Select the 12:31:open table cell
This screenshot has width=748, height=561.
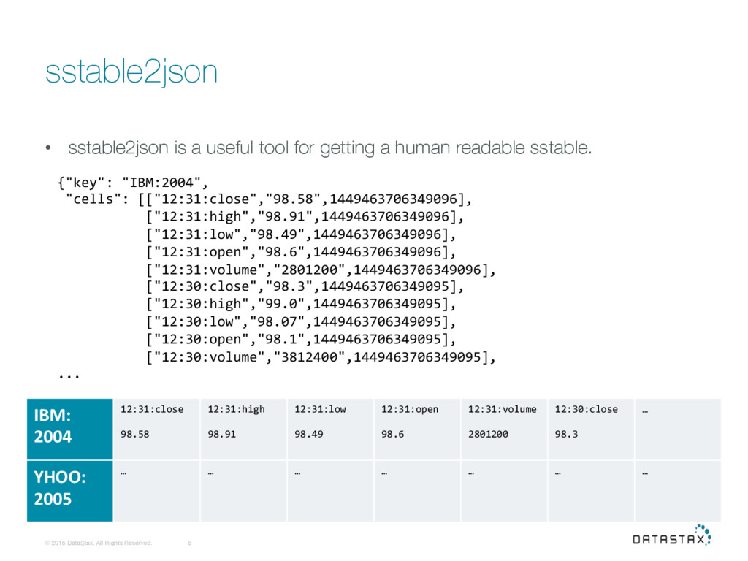tap(417, 429)
